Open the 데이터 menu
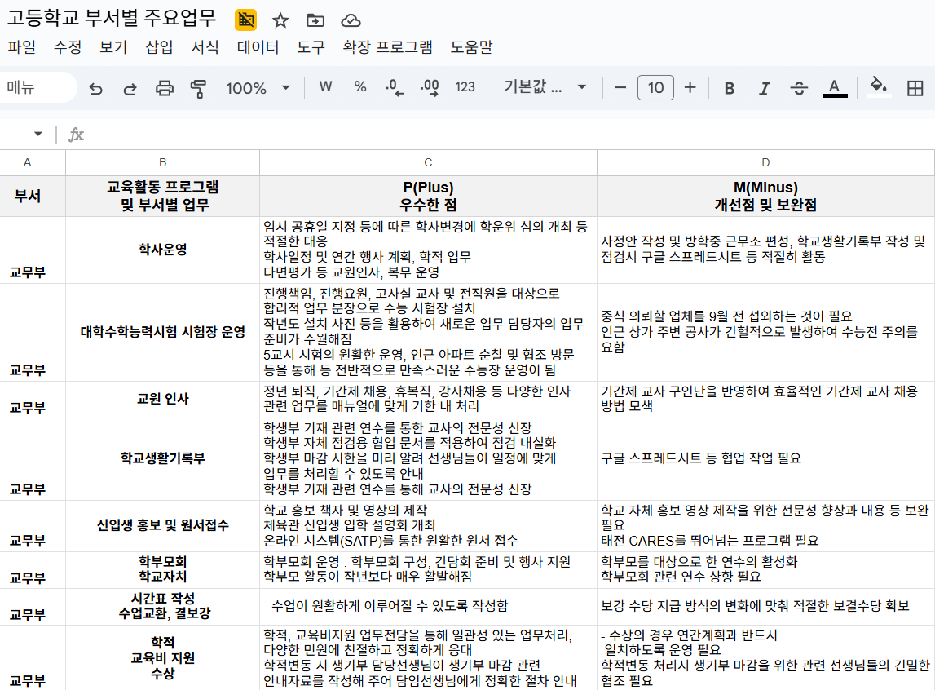The image size is (935, 690). pos(258,47)
